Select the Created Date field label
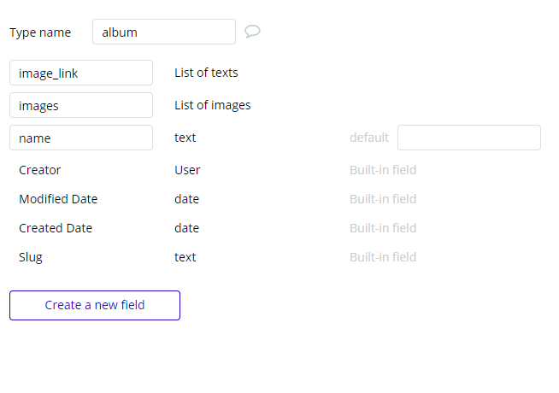The height and width of the screenshot is (393, 559). tap(56, 228)
